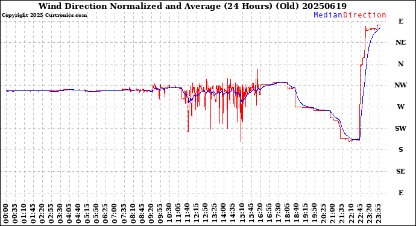This screenshot has height=226, width=416.
Task: Click the 22:45 time label
Action: pyautogui.click(x=360, y=213)
